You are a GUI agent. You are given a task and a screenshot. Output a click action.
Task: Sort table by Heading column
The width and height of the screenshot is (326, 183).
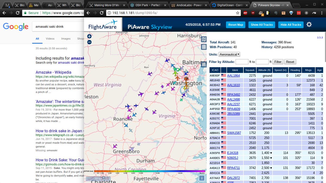295,70
